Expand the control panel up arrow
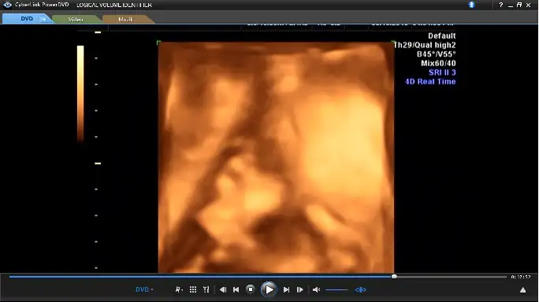This screenshot has height=302, width=539. pos(522,290)
